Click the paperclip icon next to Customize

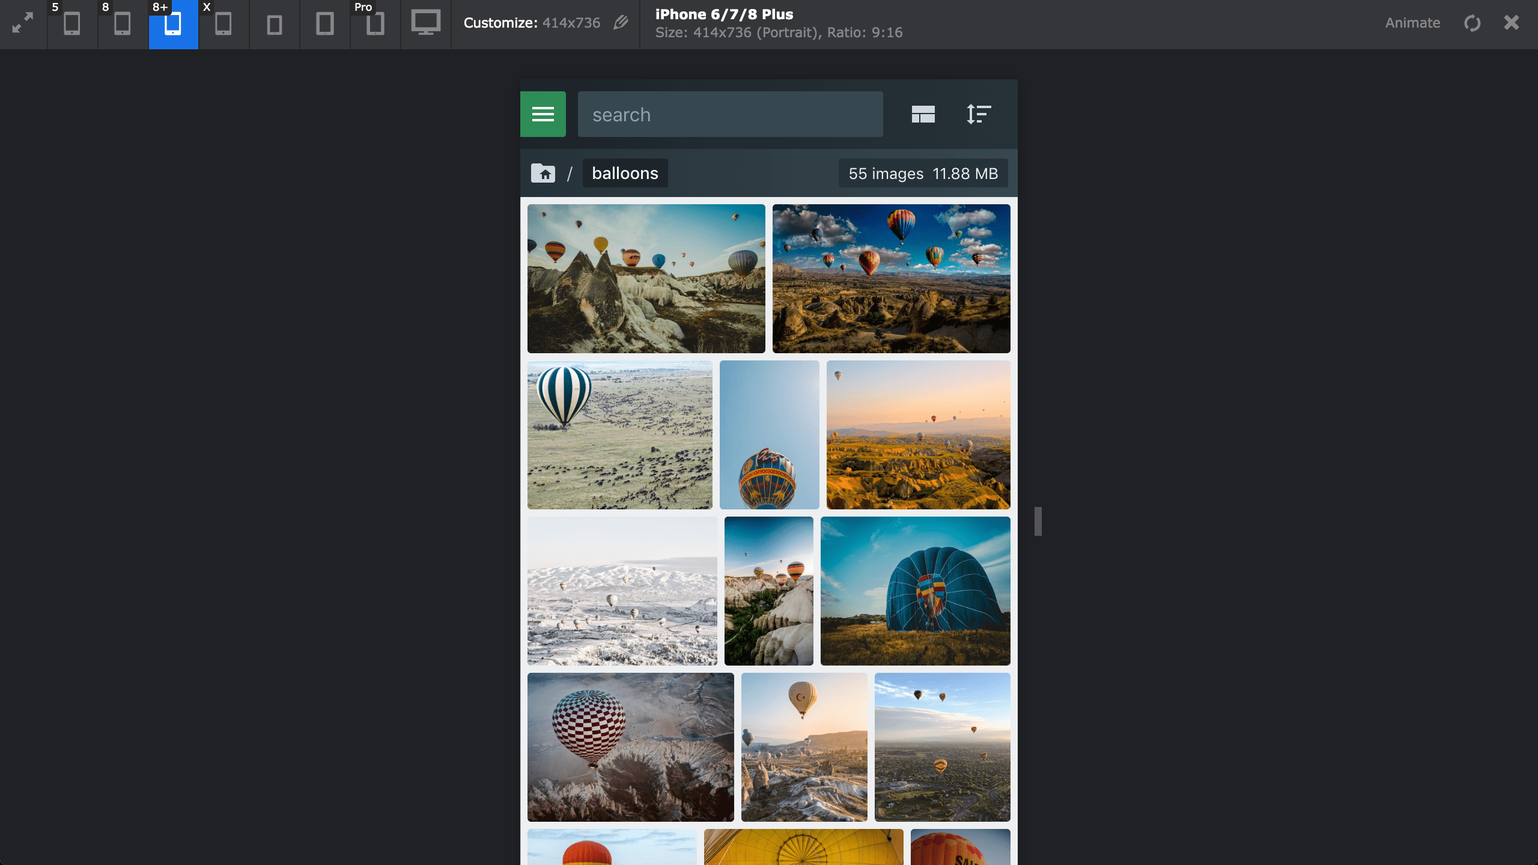point(621,23)
